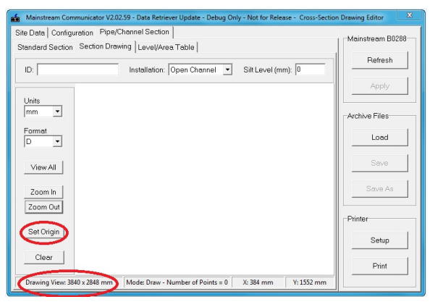Switch to the Level/Area Table tab

166,47
